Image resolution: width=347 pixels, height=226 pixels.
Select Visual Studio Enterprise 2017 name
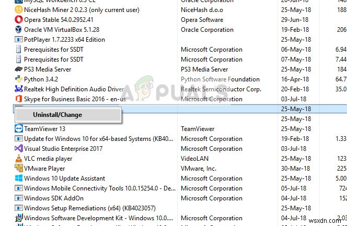[63, 149]
